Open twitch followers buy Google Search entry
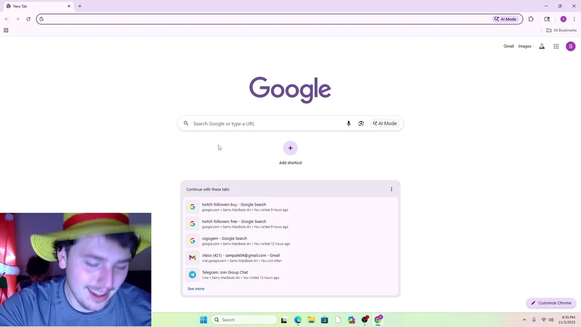Image resolution: width=581 pixels, height=327 pixels. coord(290,207)
